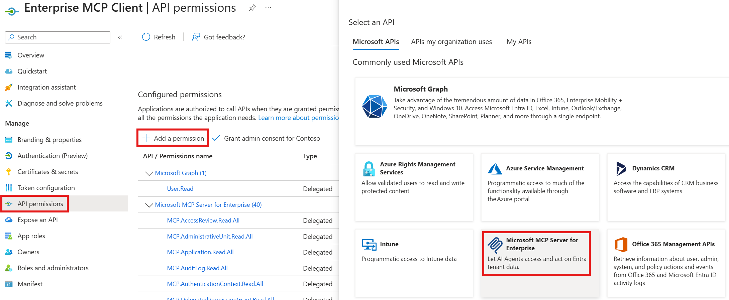
Task: Click in the sidebar Search field
Action: [x=58, y=37]
